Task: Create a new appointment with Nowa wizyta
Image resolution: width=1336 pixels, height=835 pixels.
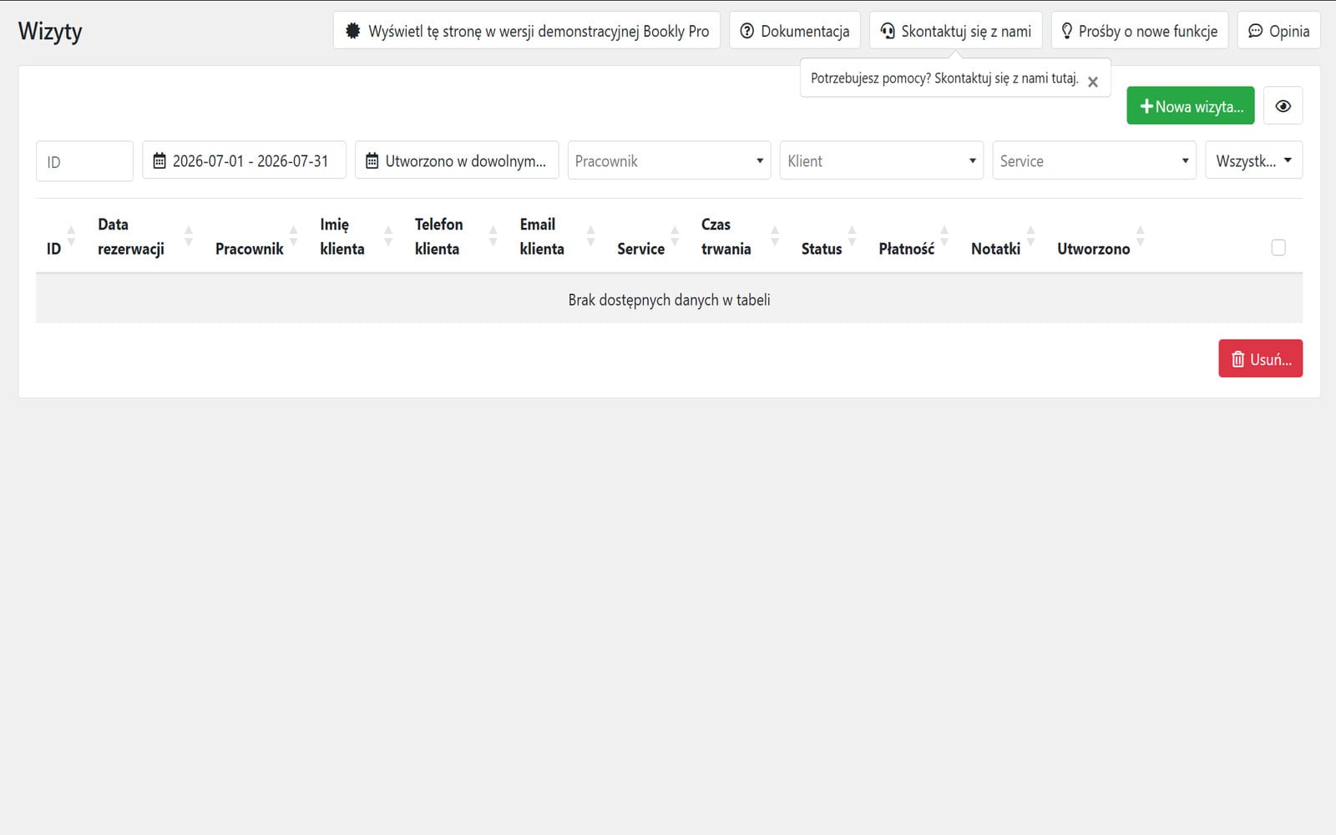Action: pyautogui.click(x=1190, y=106)
